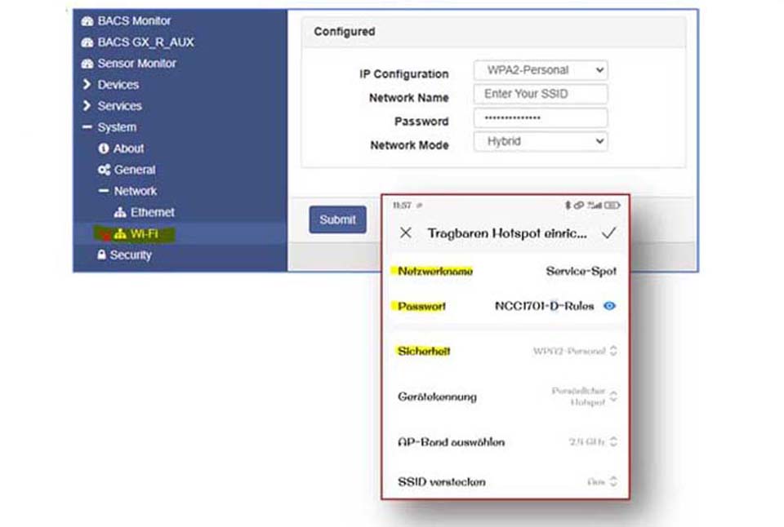The width and height of the screenshot is (784, 527).
Task: Open BACS GX_R_AUX menu item
Action: point(145,42)
